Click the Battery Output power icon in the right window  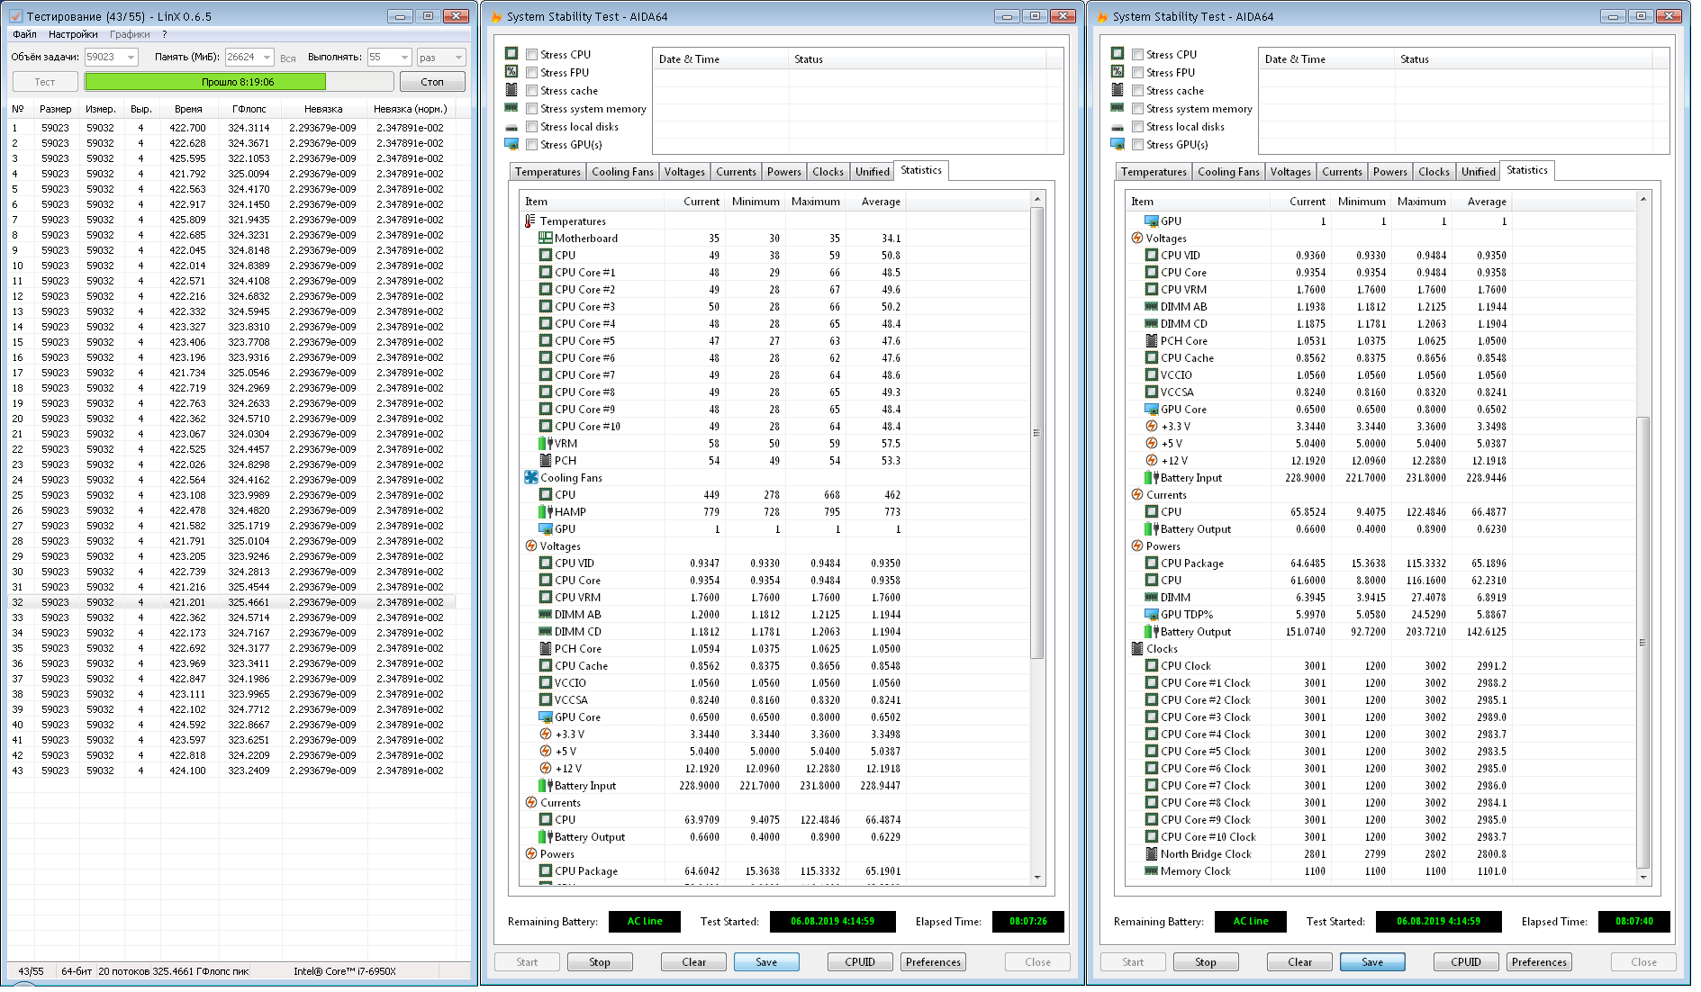click(1151, 632)
